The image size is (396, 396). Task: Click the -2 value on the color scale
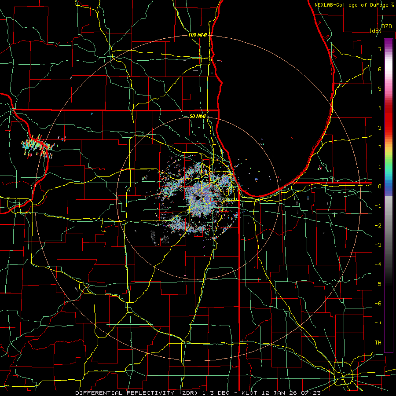pyautogui.click(x=378, y=225)
